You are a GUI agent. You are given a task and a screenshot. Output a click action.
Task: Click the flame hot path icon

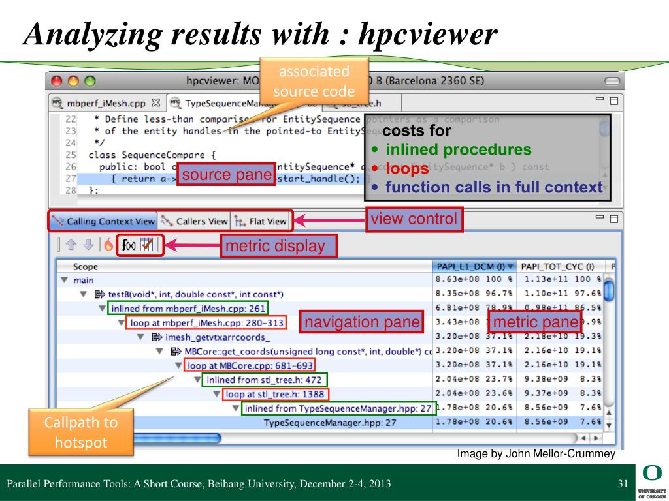[x=108, y=245]
